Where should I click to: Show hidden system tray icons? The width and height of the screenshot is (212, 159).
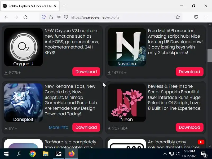click(165, 154)
